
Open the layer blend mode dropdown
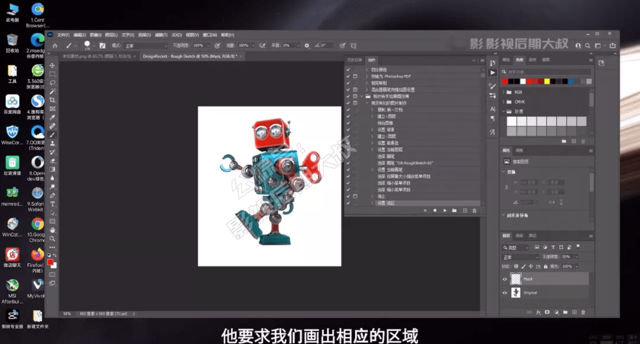tap(520, 257)
